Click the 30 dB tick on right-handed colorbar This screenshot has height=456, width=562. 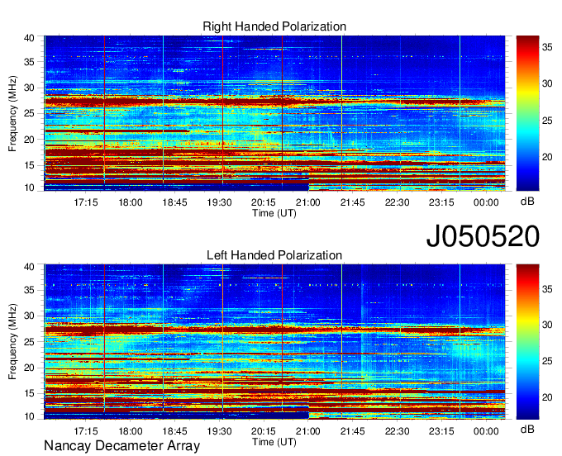tap(547, 83)
